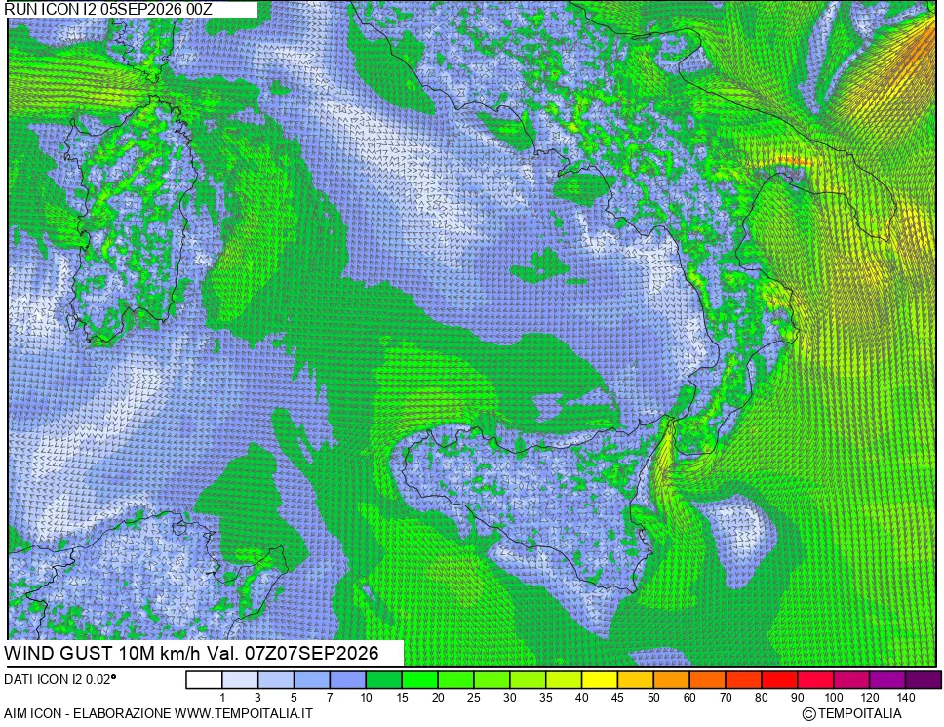Click legend value '3'

(257, 698)
